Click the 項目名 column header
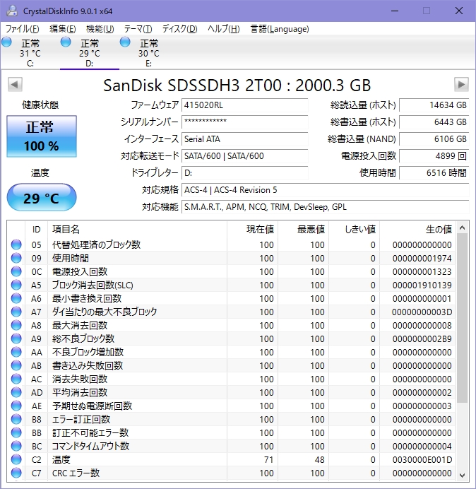The image size is (476, 489). coord(137,230)
